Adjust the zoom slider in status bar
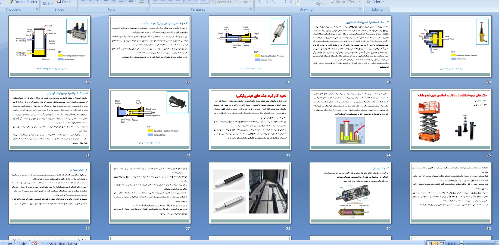499x245 pixels. click(496, 243)
